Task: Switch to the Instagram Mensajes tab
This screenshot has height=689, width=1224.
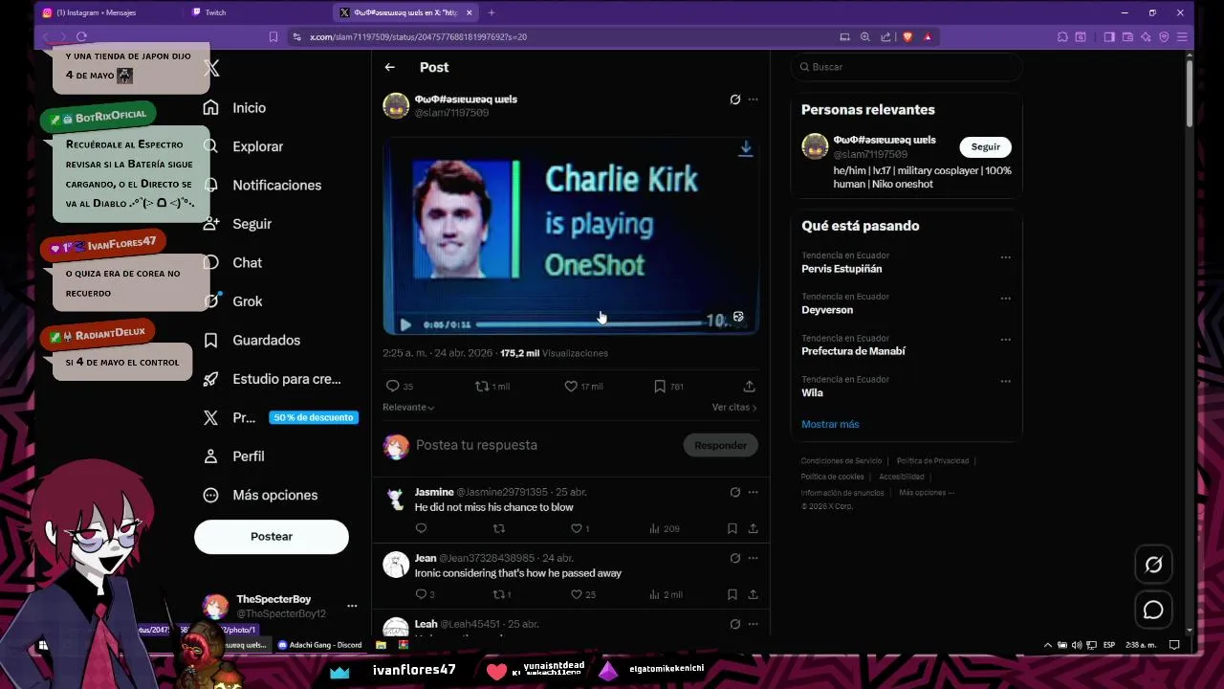Action: pyautogui.click(x=105, y=12)
